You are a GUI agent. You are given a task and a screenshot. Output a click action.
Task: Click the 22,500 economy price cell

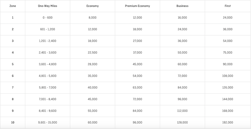click(92, 52)
